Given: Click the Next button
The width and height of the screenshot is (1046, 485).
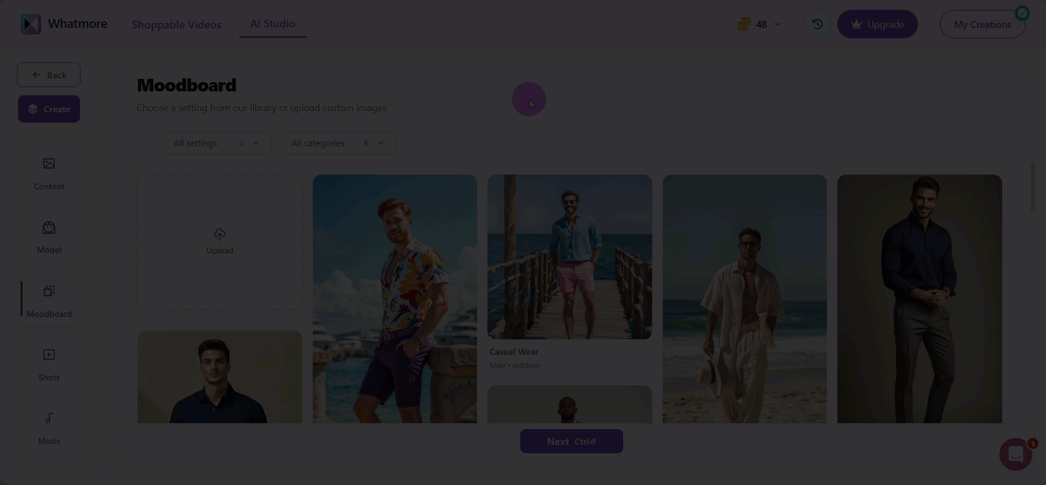Looking at the screenshot, I should [571, 441].
